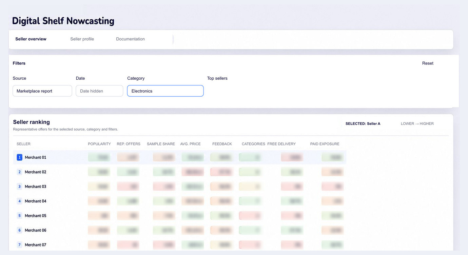Image resolution: width=468 pixels, height=255 pixels.
Task: Sort by the FREE DELIVERY column header
Action: pos(281,144)
